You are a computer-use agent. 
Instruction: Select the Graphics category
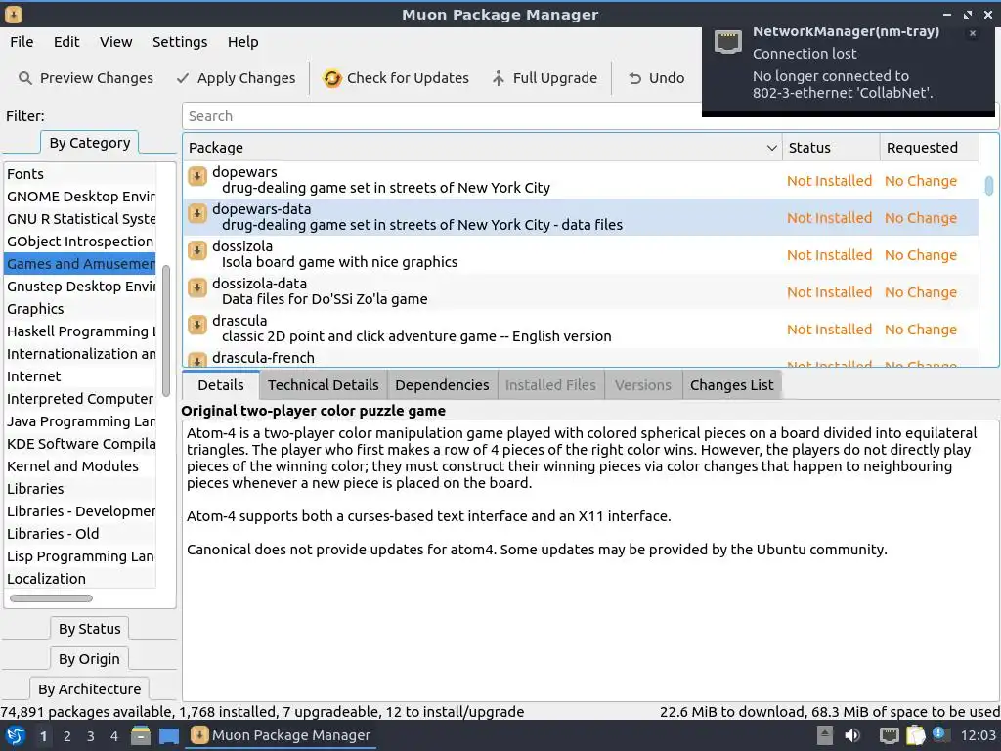pyautogui.click(x=80, y=308)
